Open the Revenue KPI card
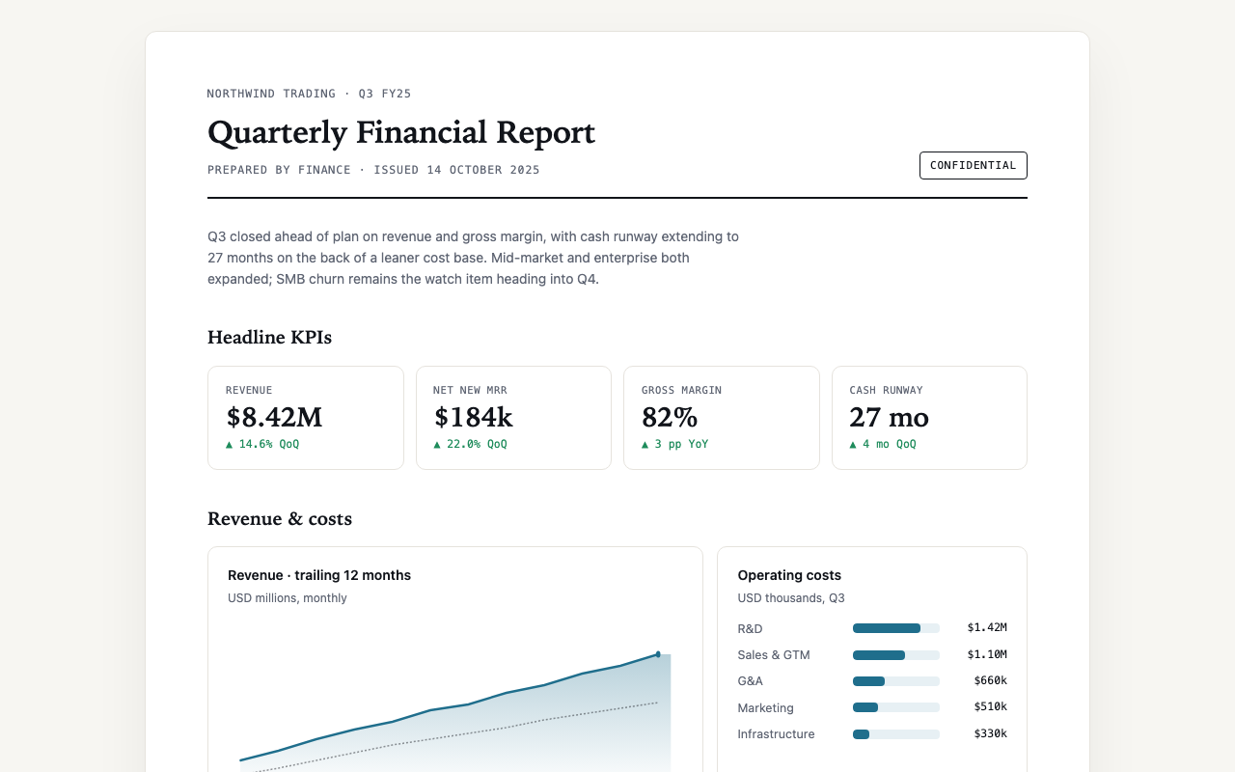 coord(305,418)
